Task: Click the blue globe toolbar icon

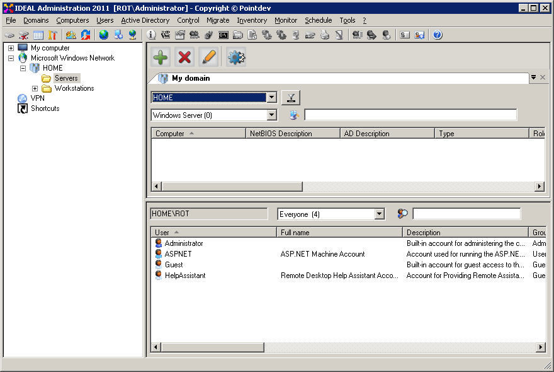Action: click(x=103, y=35)
